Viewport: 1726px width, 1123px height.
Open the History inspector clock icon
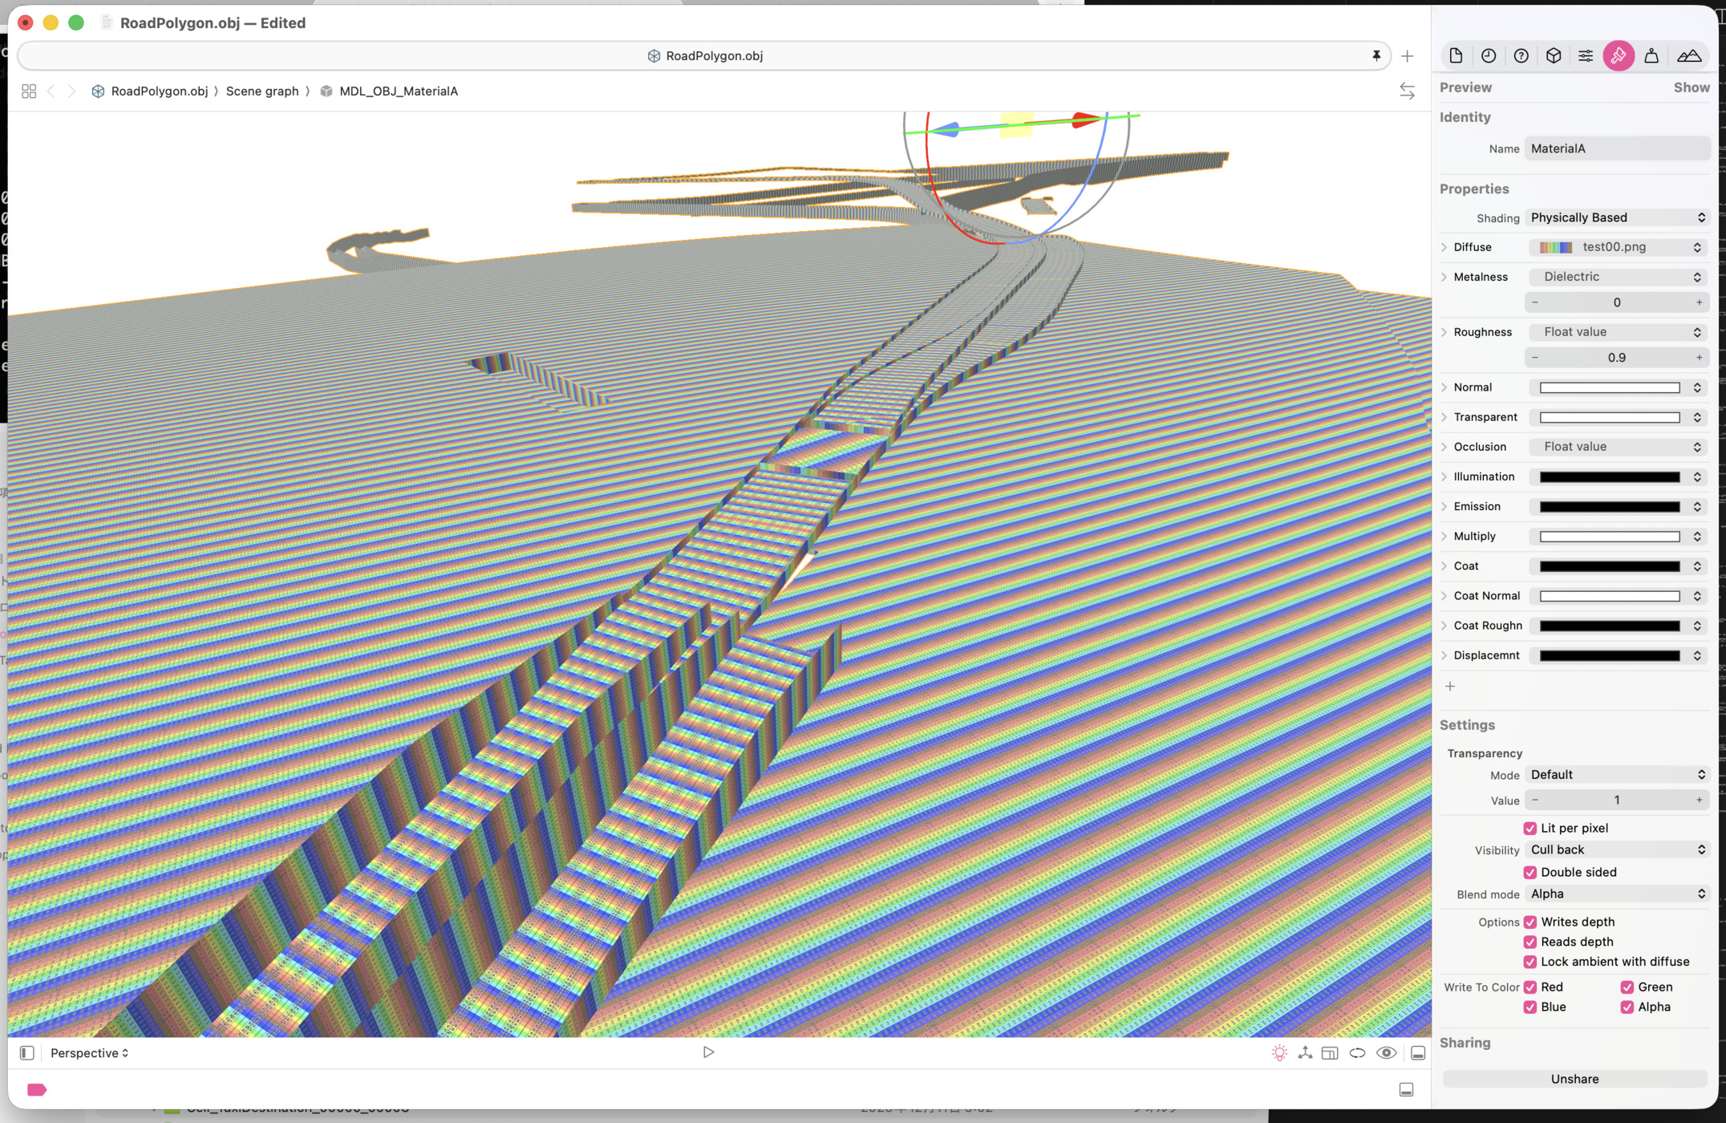(1489, 55)
